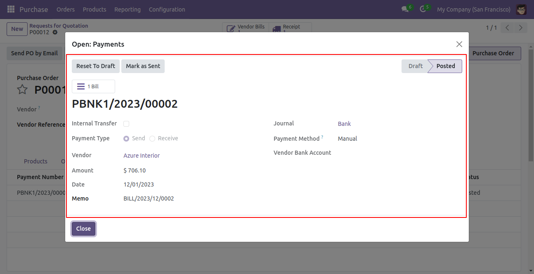The image size is (534, 274).
Task: Show the Payment Method help tooltip
Action: [x=322, y=137]
